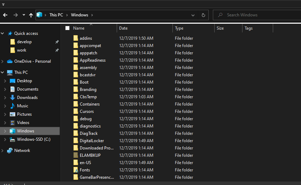Select the Boot folder icon
The height and width of the screenshot is (185, 301).
[x=76, y=82]
